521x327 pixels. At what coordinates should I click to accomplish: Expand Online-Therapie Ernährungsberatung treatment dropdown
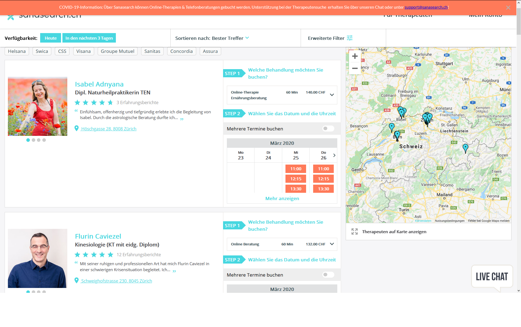click(332, 95)
